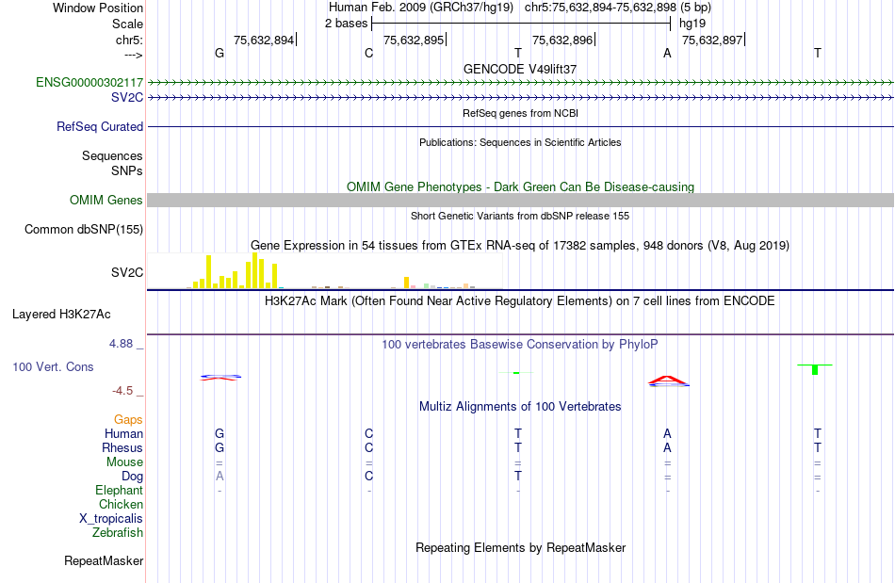Click the H3K27Ac Mark track title

click(x=520, y=301)
